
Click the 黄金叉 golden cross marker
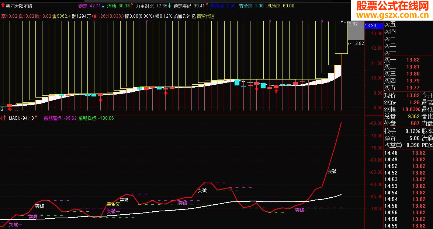[x=114, y=204]
